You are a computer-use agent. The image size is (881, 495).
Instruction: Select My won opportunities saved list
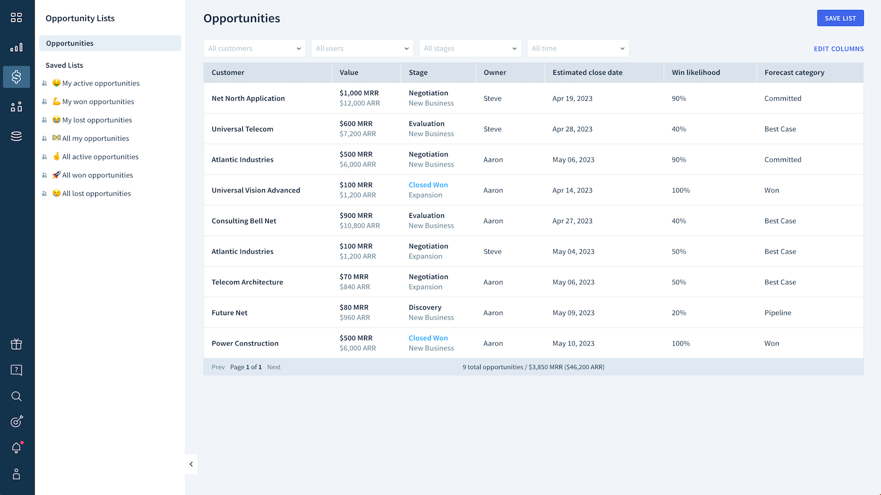coord(98,102)
